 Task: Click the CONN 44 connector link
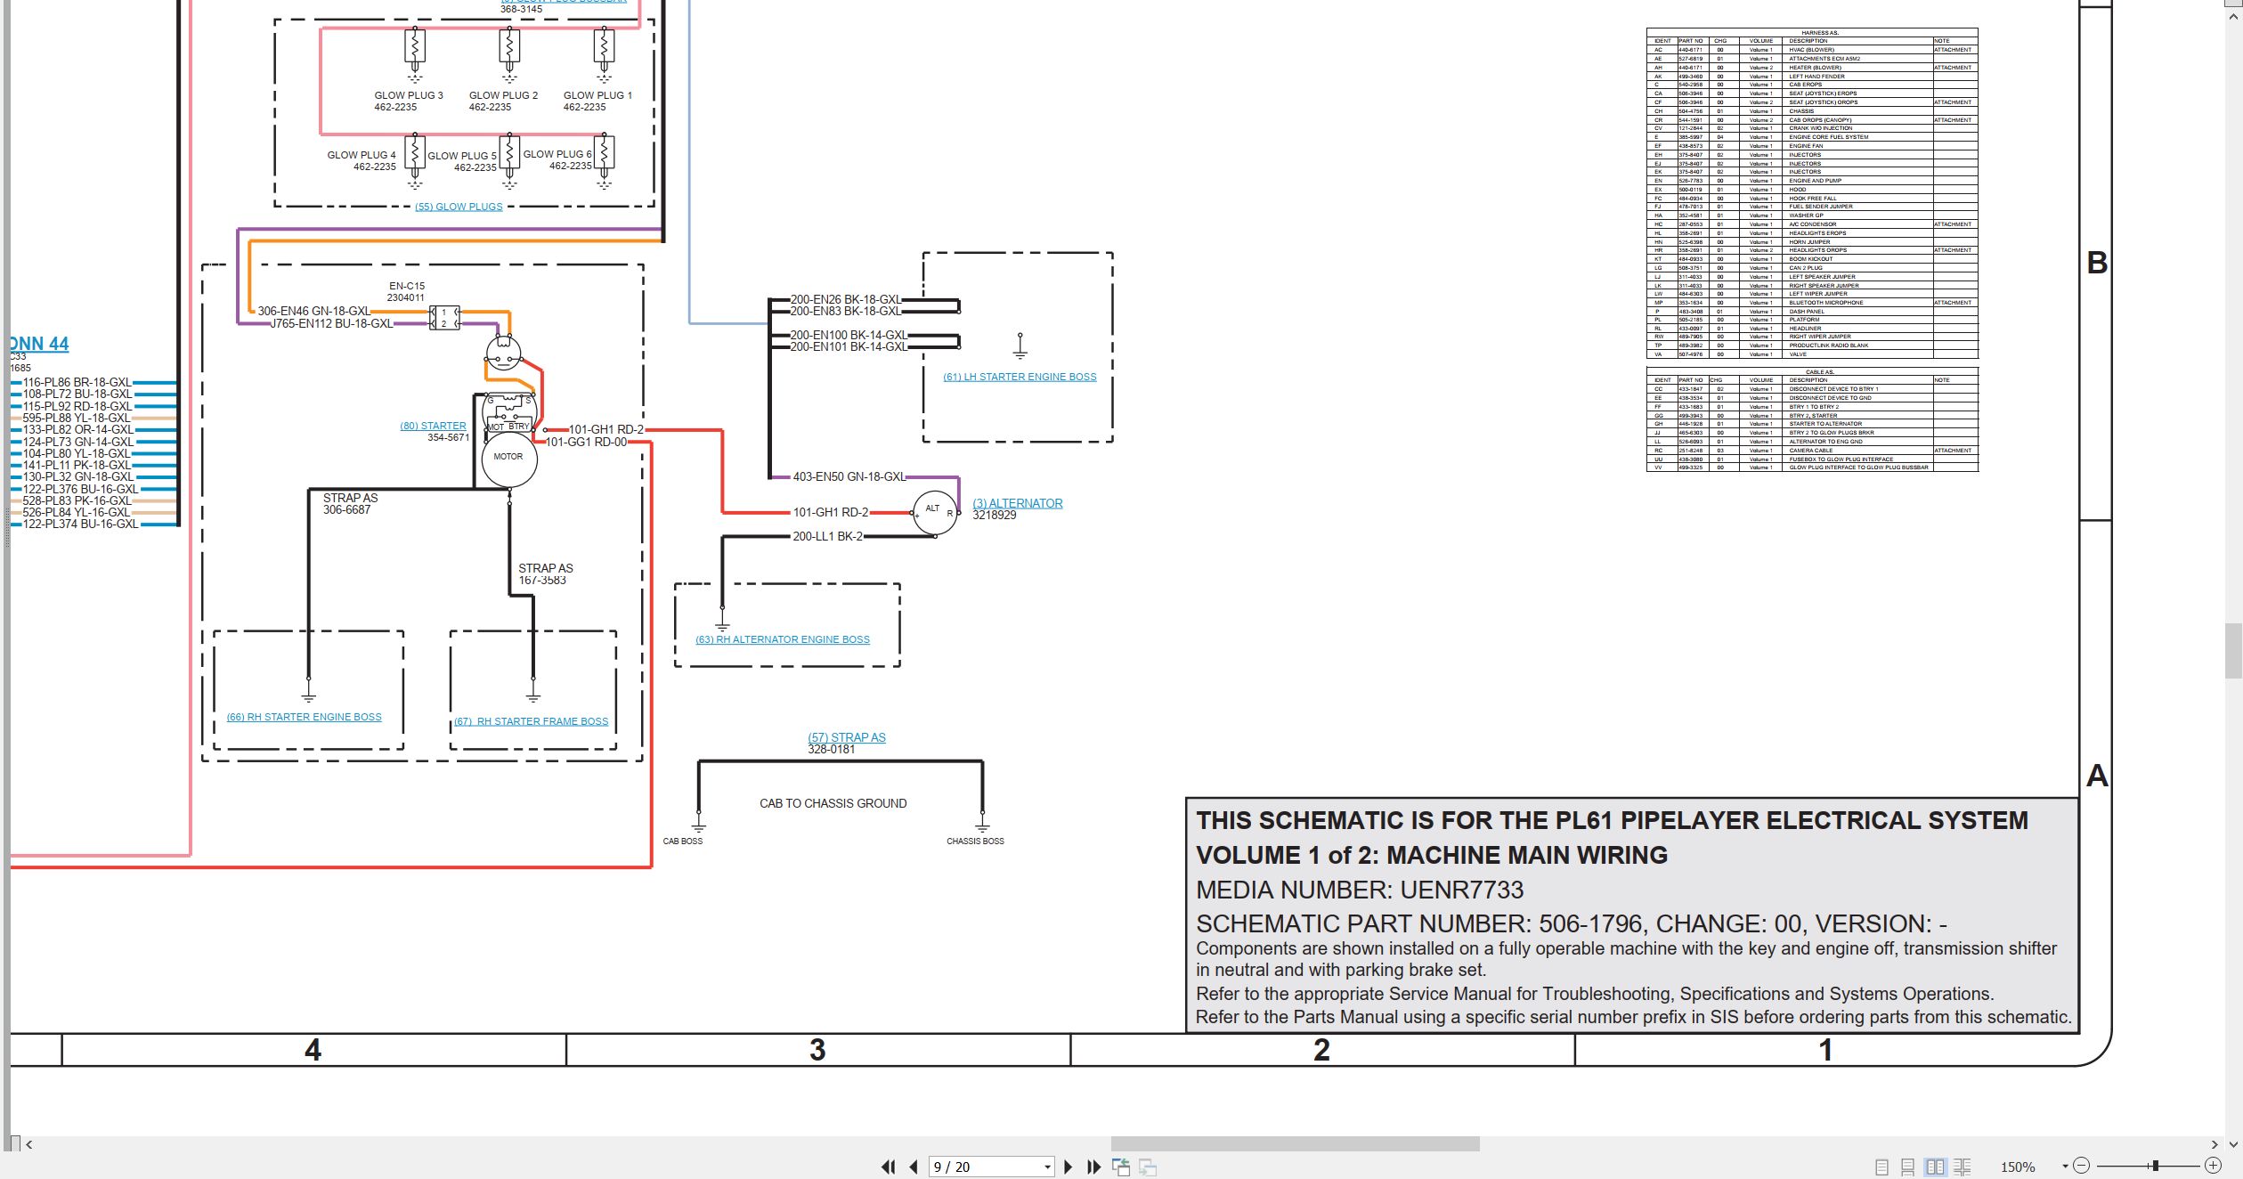(x=39, y=344)
